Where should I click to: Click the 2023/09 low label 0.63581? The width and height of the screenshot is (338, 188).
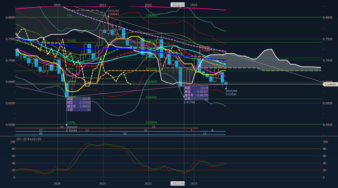tap(231, 94)
